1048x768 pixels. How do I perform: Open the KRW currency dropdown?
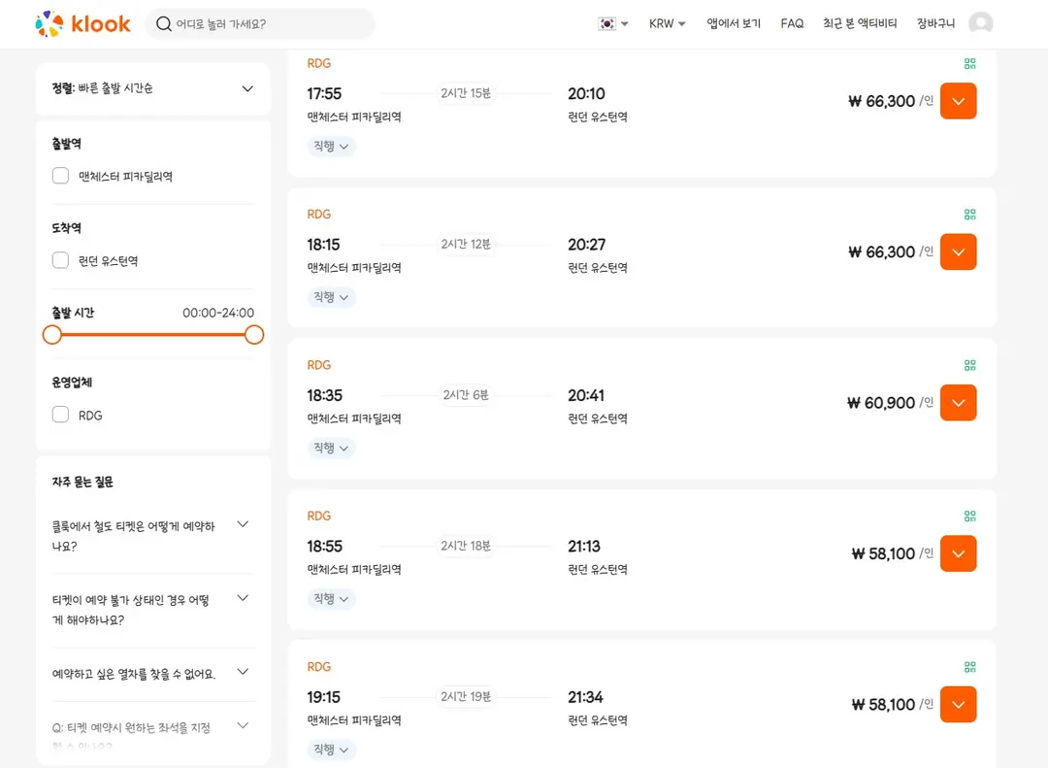pyautogui.click(x=667, y=23)
